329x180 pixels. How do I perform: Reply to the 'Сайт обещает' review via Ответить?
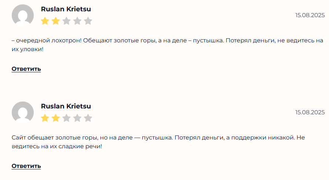[x=26, y=166]
